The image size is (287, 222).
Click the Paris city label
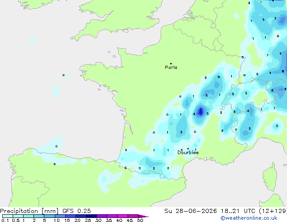(171, 68)
